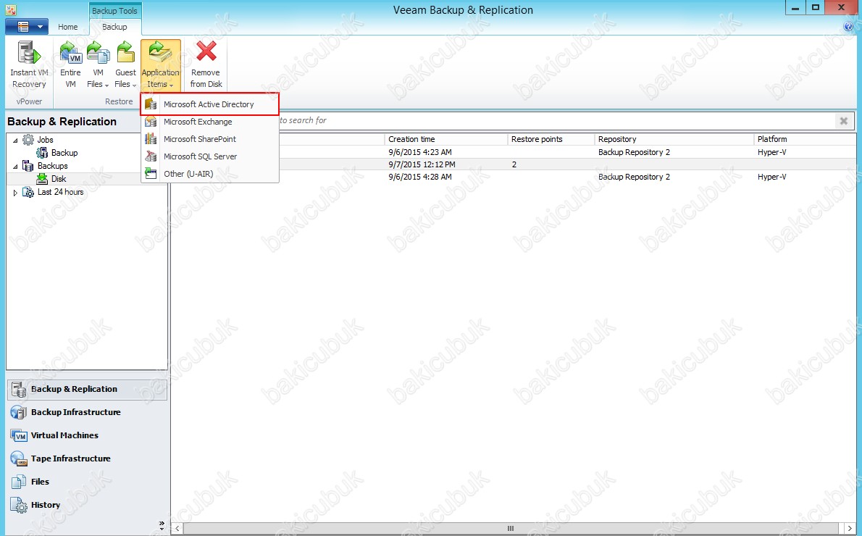862x536 pixels.
Task: Select the row created 9/6/2015 4:23 AM
Action: pyautogui.click(x=514, y=152)
